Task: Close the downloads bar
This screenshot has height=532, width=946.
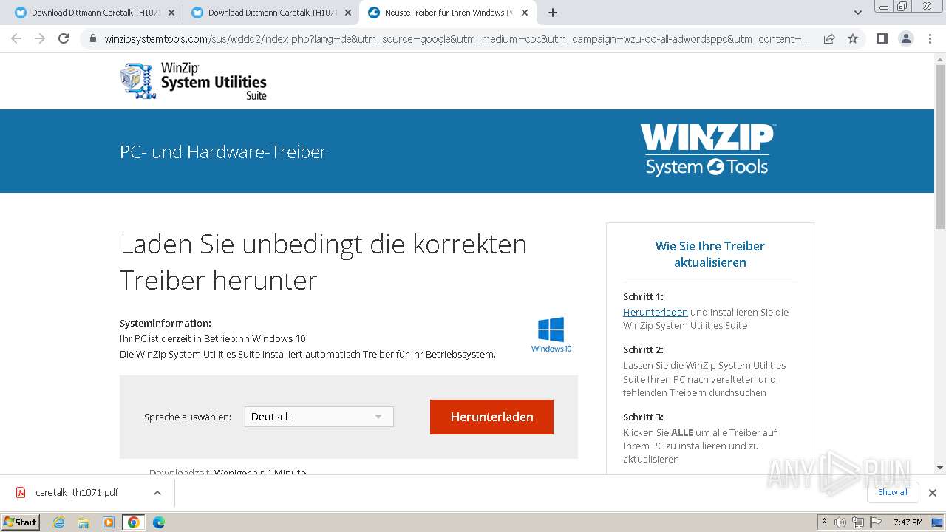Action: (933, 493)
